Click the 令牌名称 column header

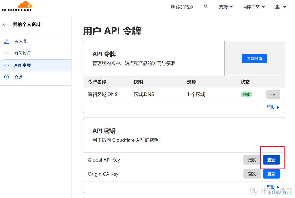pyautogui.click(x=97, y=82)
